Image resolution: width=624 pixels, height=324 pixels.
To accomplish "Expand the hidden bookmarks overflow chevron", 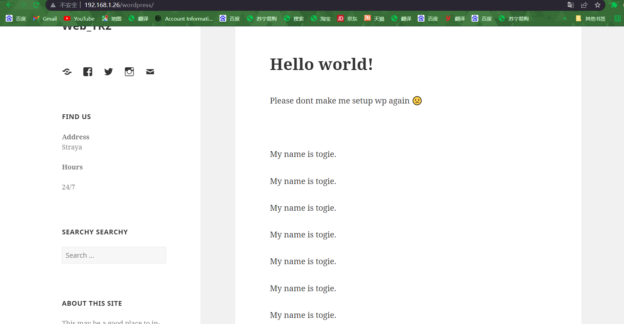I will (565, 19).
